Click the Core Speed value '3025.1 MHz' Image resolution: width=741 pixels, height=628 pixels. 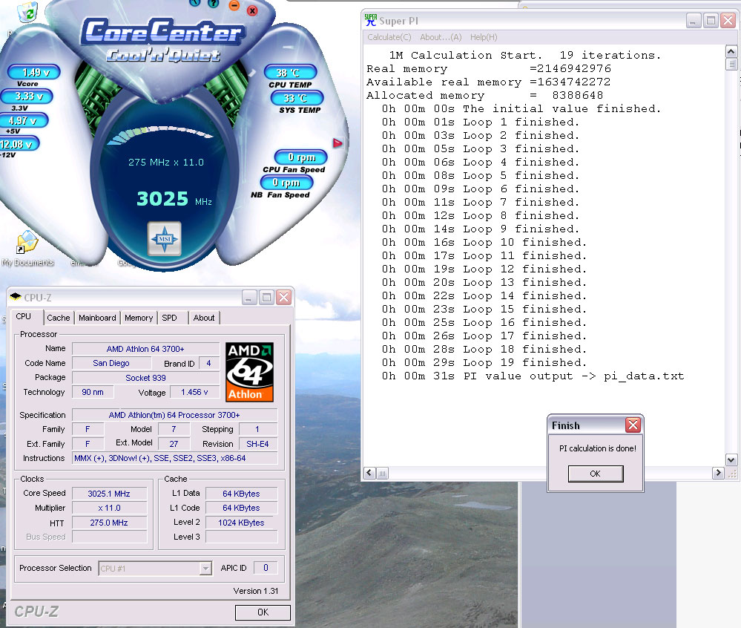(x=109, y=494)
